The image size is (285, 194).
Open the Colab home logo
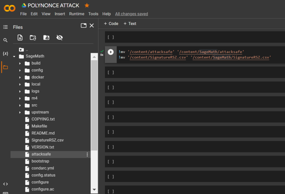[10, 8]
